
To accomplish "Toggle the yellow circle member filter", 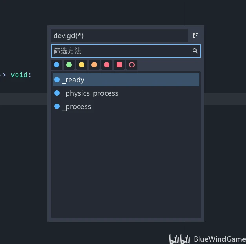I will 82,65.
